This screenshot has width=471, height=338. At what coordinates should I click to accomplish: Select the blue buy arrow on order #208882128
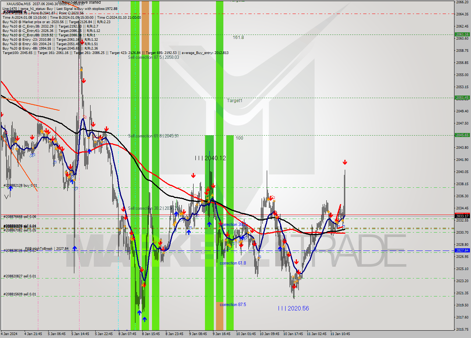click(11, 188)
